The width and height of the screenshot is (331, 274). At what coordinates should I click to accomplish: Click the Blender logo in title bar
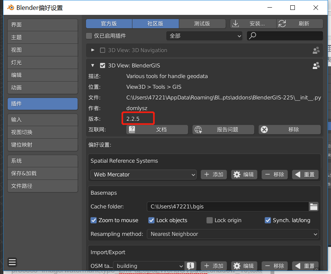tap(11, 8)
